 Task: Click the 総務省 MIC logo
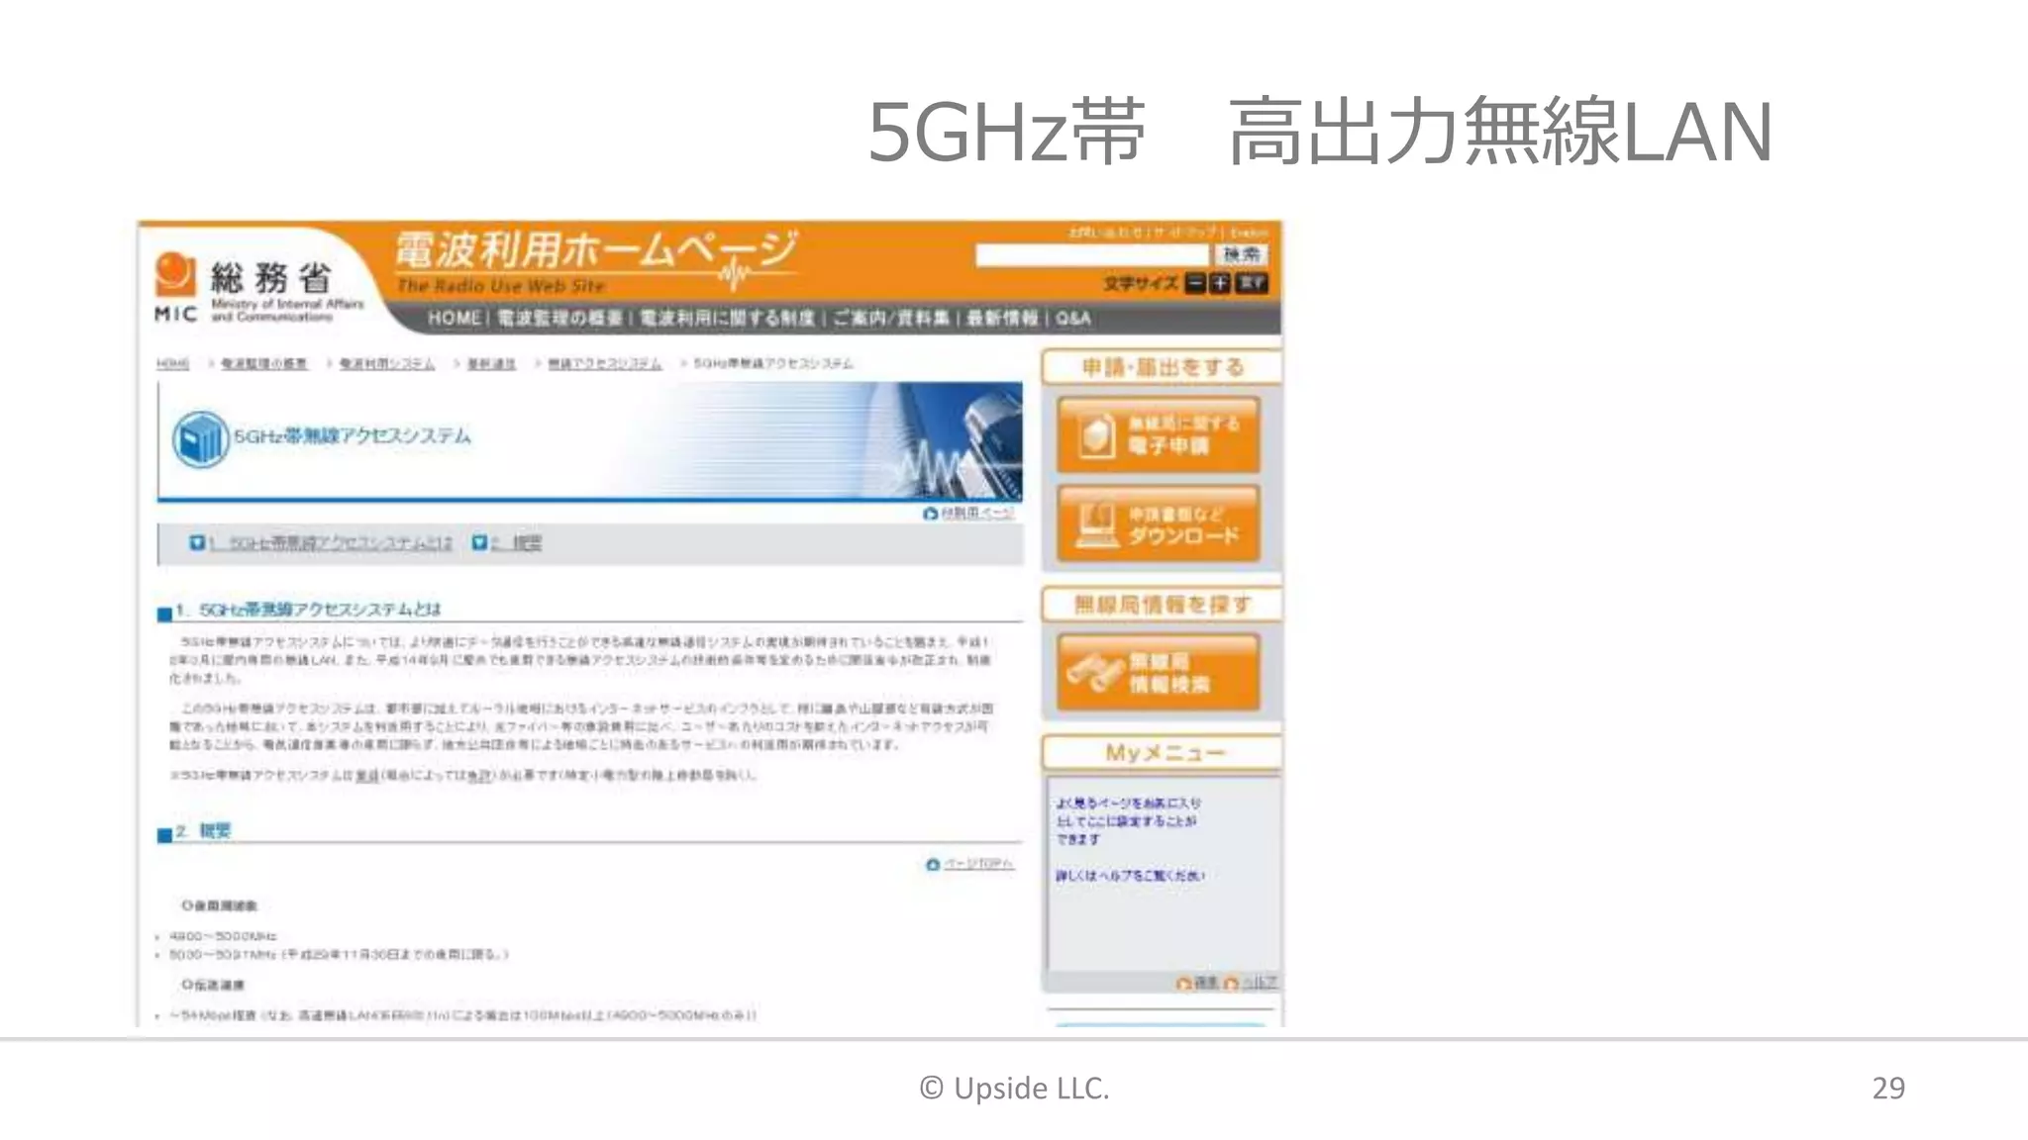(x=259, y=288)
